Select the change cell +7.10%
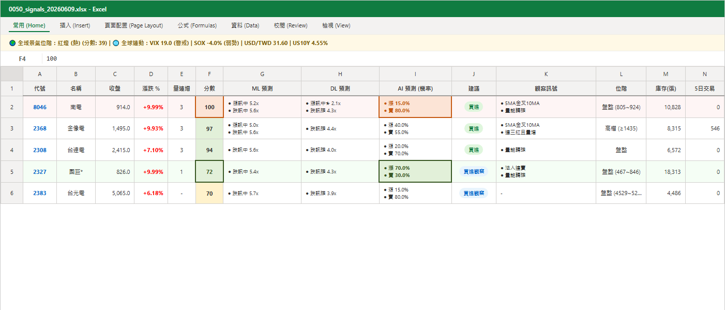The image size is (725, 310). coord(151,150)
